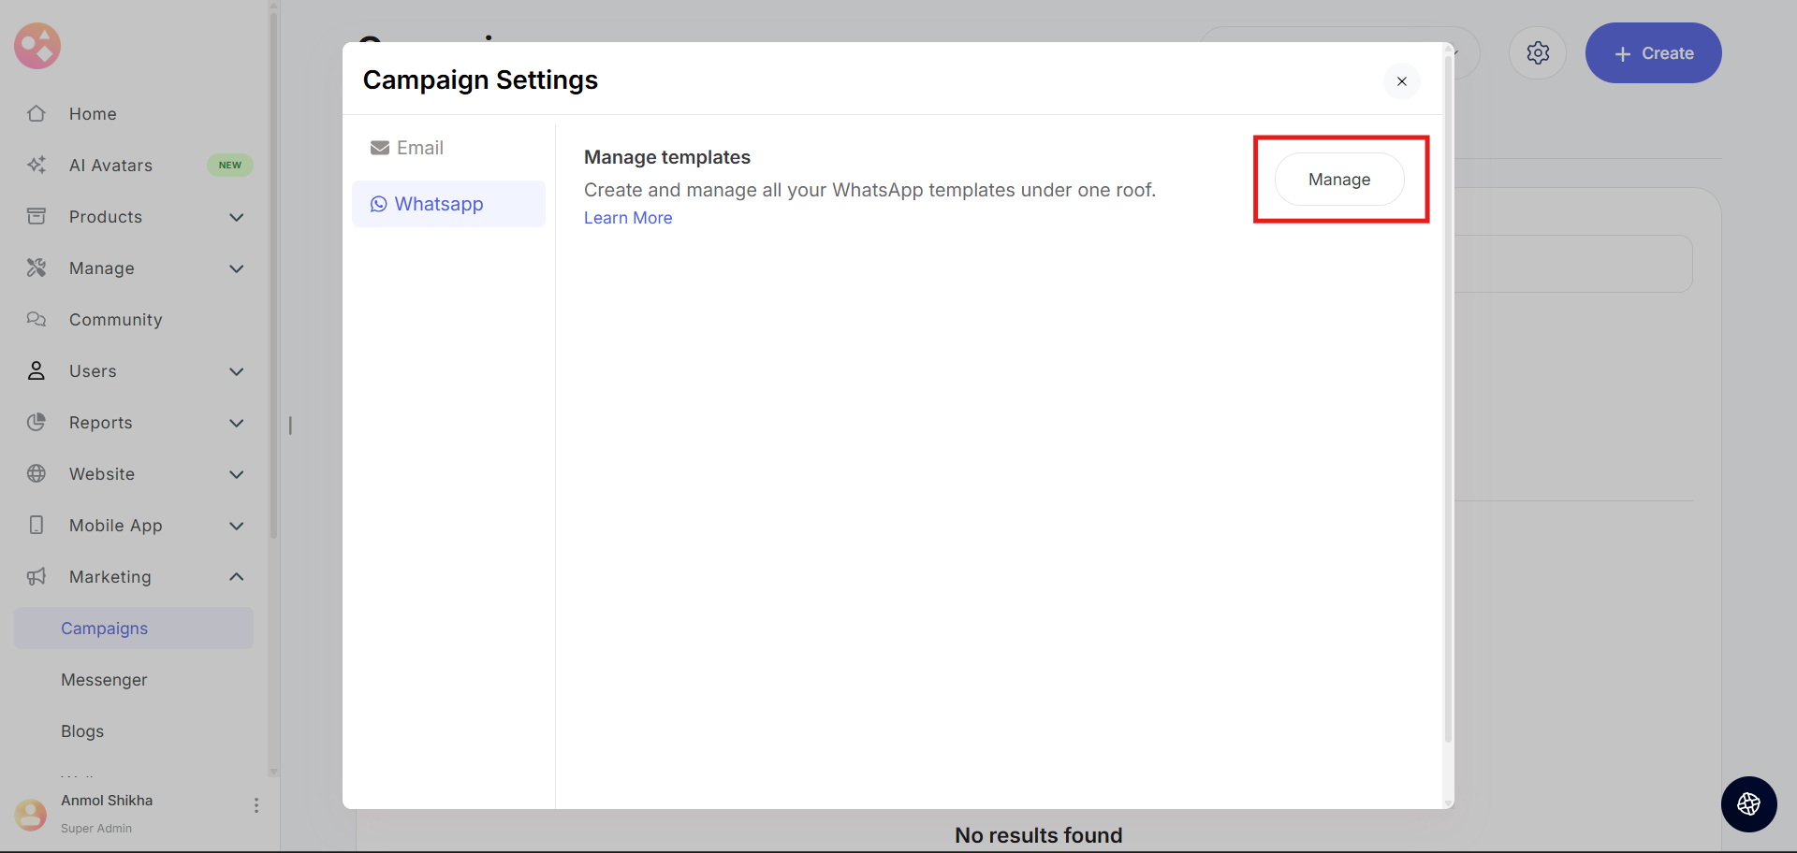
Task: Expand the Users section chevron
Action: coord(237,371)
